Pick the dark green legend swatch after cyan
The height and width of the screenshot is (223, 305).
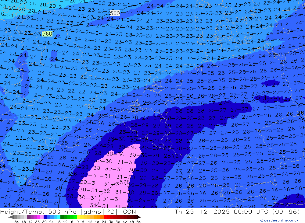pos(62,217)
